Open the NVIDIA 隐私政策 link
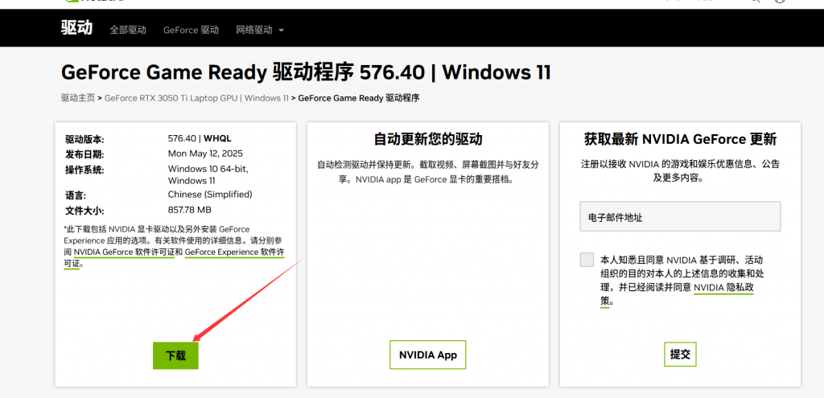Screen dimensions: 824x398 723,287
